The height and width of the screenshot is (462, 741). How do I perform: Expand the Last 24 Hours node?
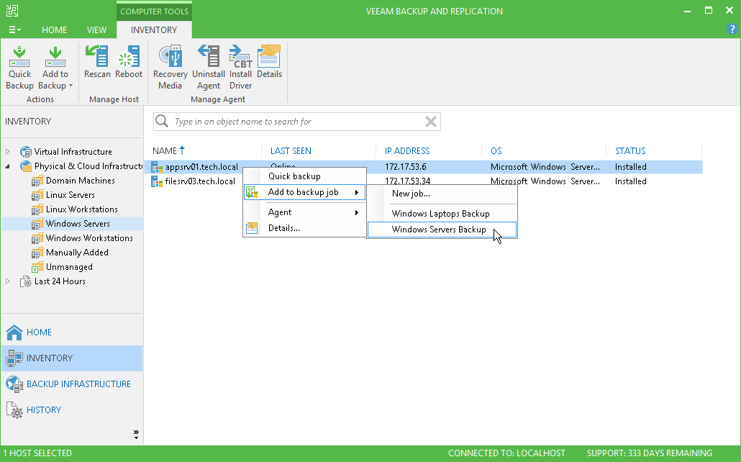(8, 281)
